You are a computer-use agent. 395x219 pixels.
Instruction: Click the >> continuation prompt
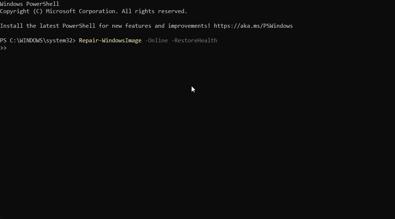(3, 48)
